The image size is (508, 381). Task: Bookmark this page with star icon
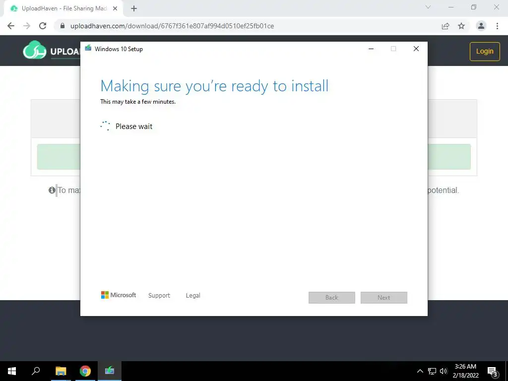click(x=461, y=26)
